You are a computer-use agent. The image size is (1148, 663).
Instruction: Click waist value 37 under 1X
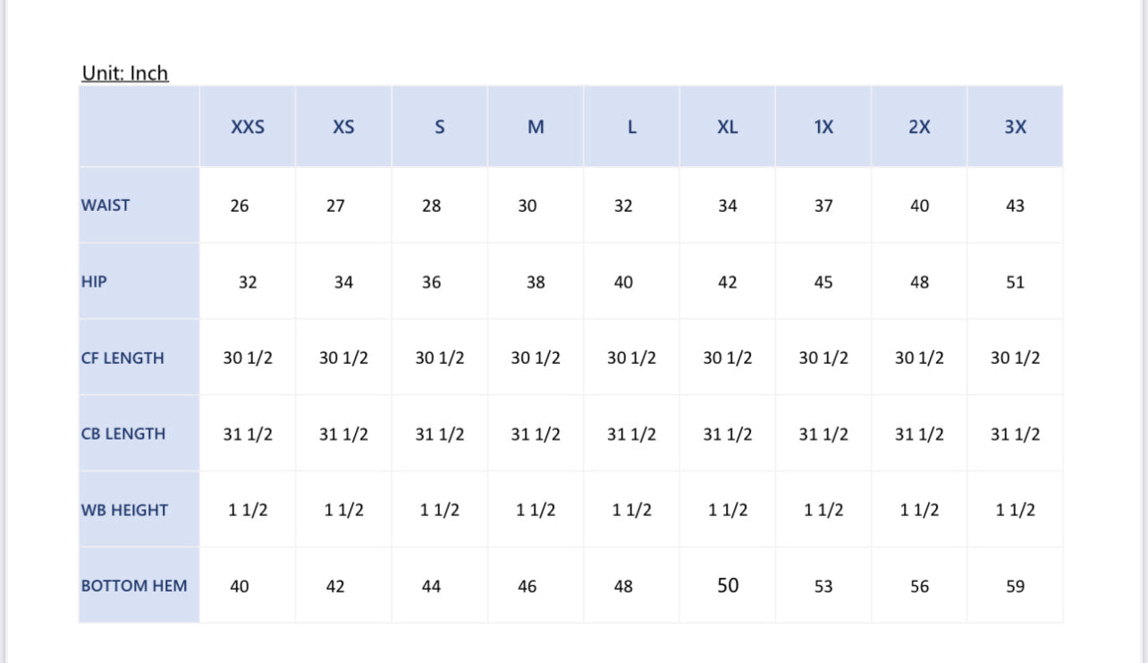pos(823,206)
